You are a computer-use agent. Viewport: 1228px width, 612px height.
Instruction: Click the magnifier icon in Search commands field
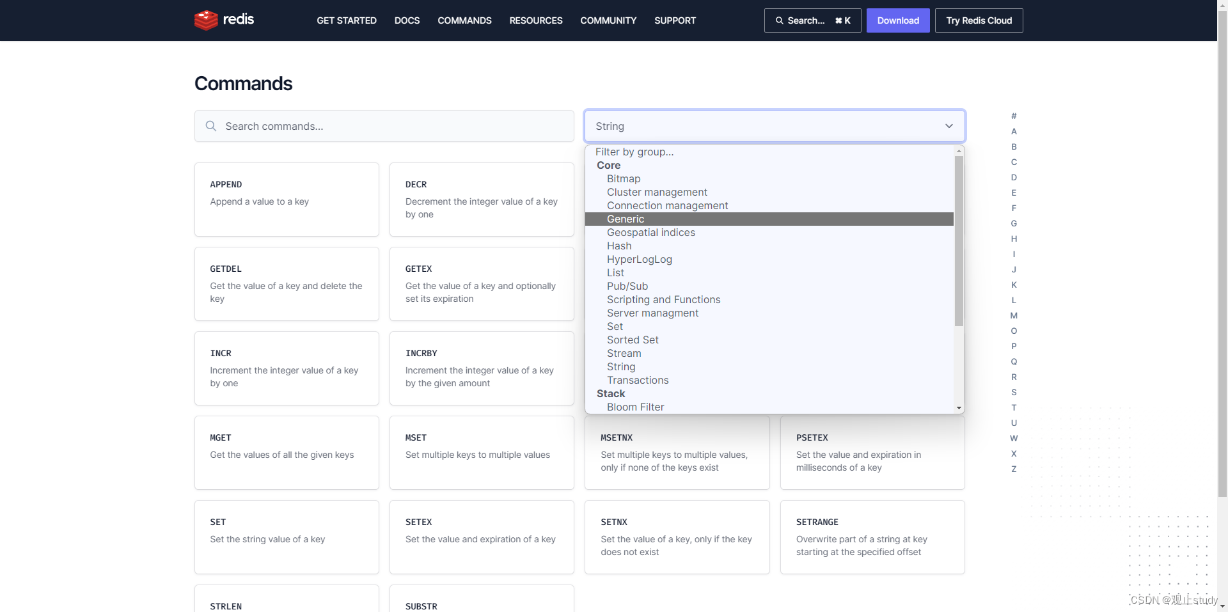(x=211, y=126)
